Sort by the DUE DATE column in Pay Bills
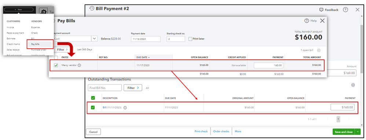The image size is (366, 140). point(143,57)
